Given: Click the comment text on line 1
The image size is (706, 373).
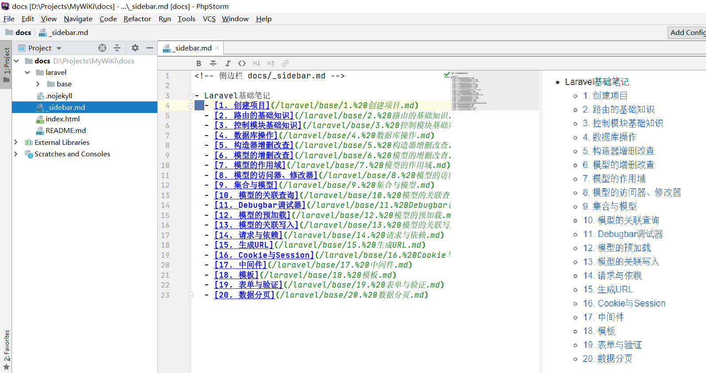Looking at the screenshot, I should (269, 76).
